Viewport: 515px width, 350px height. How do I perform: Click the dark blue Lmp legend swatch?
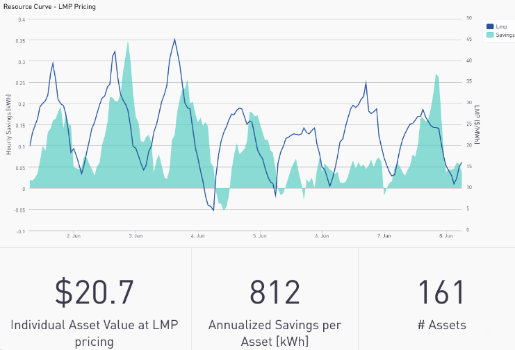point(489,26)
